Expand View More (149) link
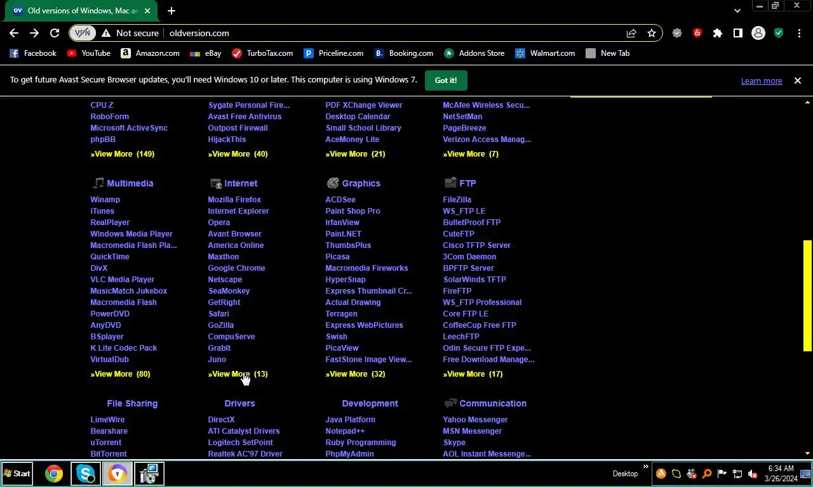This screenshot has width=813, height=487. click(x=122, y=154)
